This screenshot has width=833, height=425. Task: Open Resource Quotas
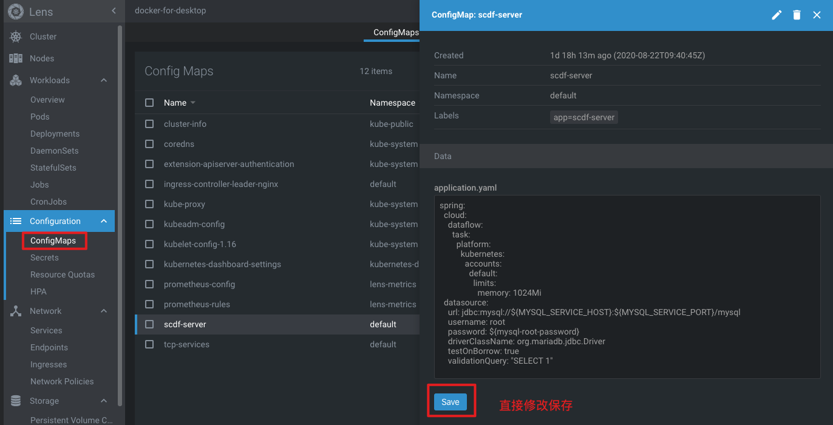(x=63, y=274)
